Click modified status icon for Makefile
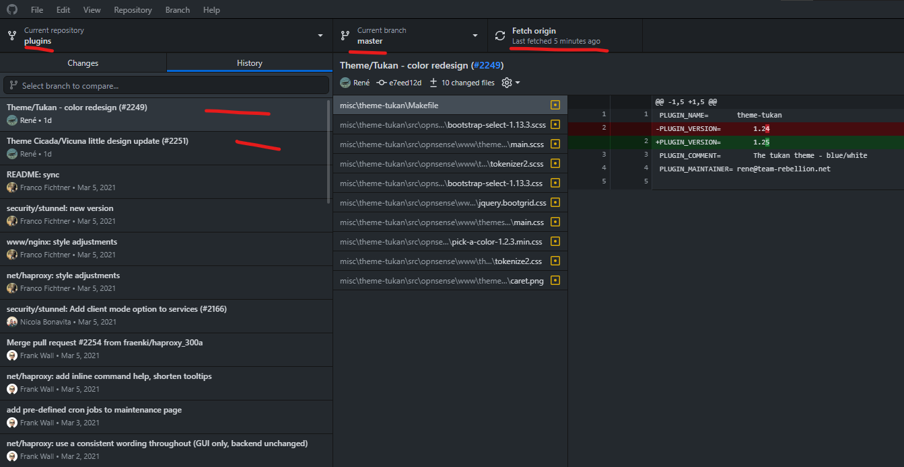 [x=555, y=105]
